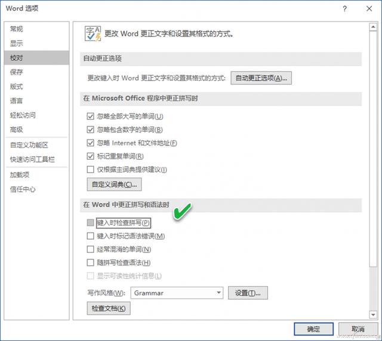Screen dimensions: 382x341
Task: Confirm with the 确定 button
Action: 313,329
